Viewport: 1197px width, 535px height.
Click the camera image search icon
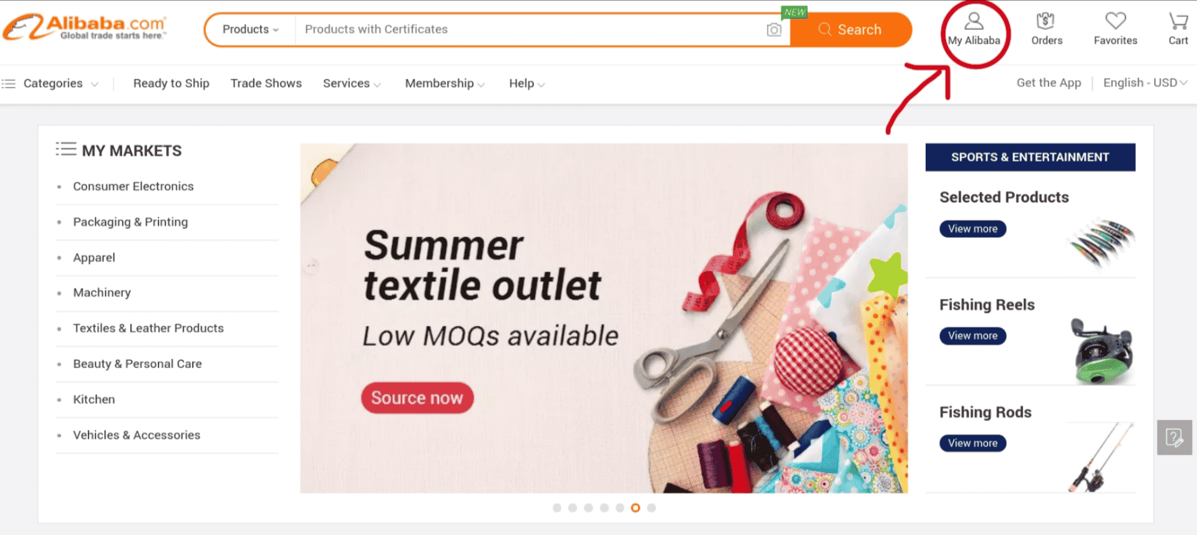pyautogui.click(x=774, y=30)
